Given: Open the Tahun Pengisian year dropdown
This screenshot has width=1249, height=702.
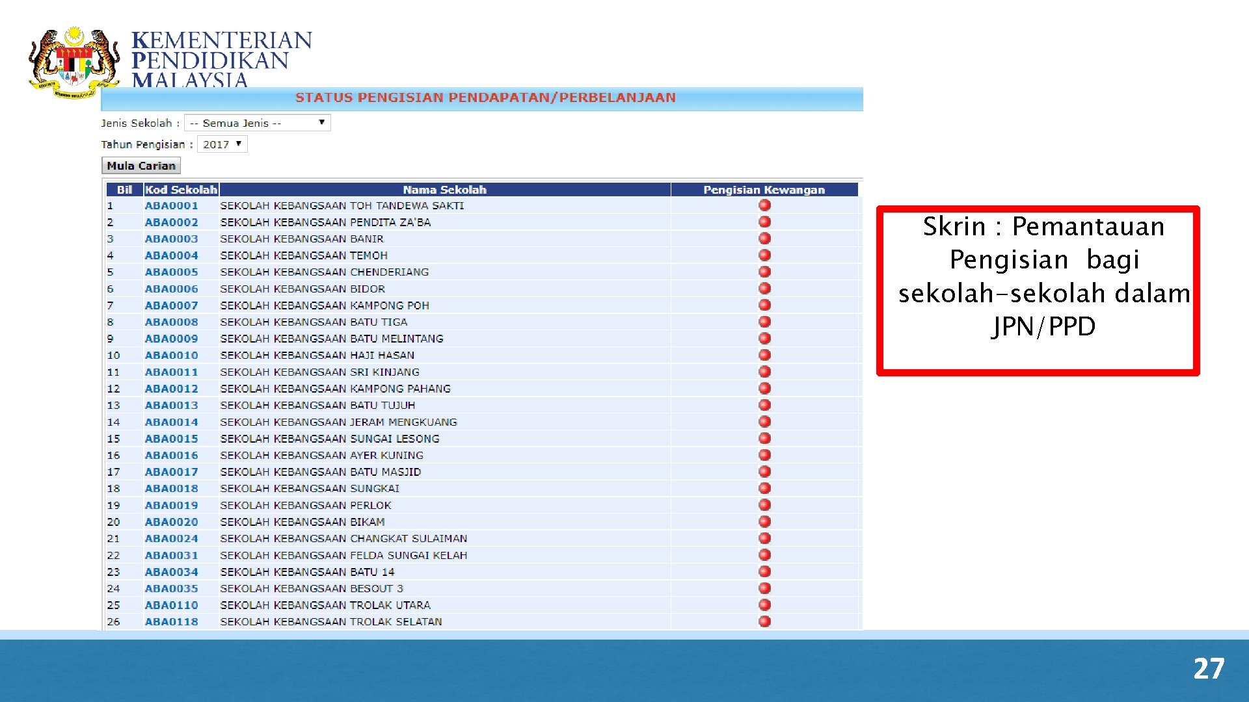Looking at the screenshot, I should point(222,144).
